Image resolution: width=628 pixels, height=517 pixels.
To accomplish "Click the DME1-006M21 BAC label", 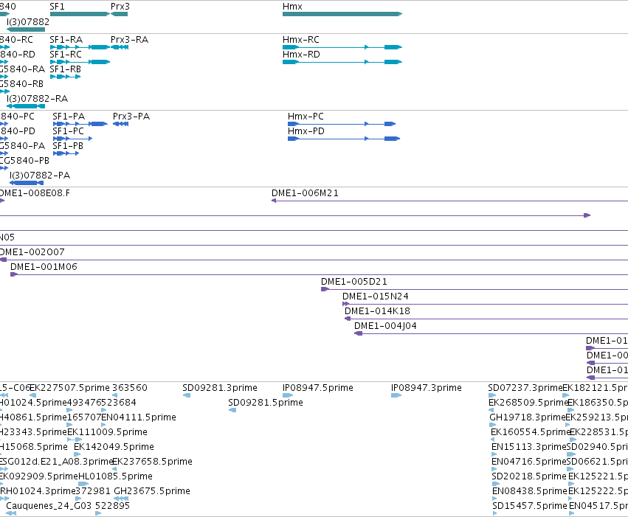I will (305, 193).
